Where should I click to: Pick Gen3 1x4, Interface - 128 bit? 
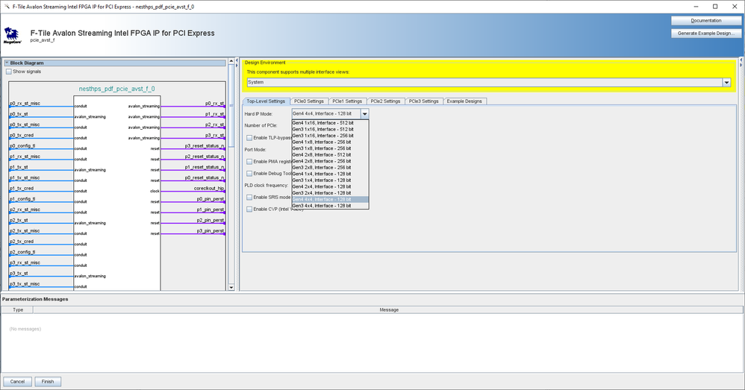coord(330,180)
